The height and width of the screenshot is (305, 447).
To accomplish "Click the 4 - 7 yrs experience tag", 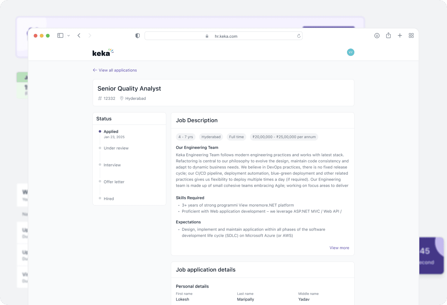I will 185,137.
